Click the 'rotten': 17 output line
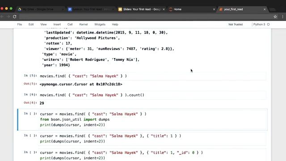Screen dimensions: 286x161 [58, 43]
